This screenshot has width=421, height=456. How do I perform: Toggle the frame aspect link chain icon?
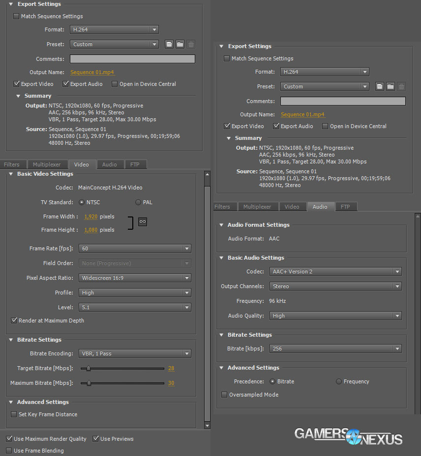142,222
